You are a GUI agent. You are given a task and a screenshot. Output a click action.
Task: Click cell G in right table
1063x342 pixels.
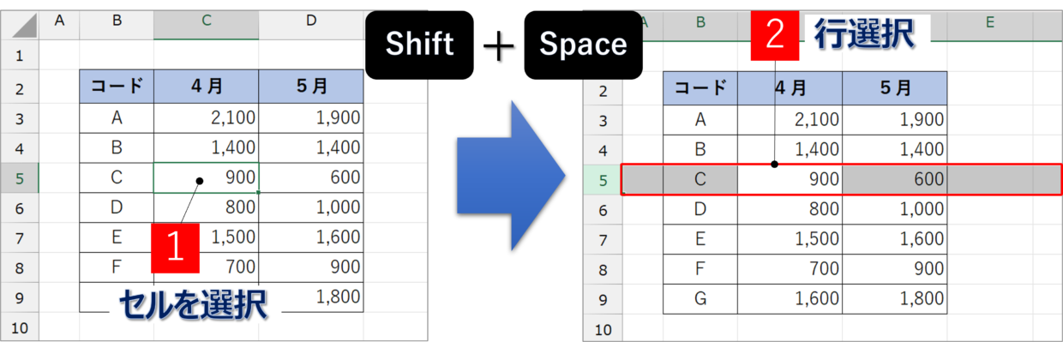click(x=700, y=298)
